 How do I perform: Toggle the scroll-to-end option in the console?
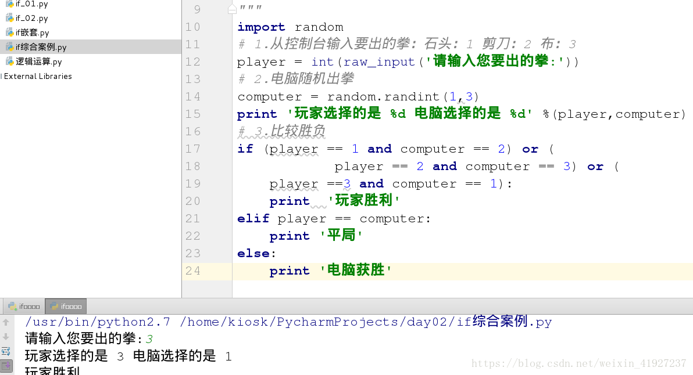click(x=6, y=366)
